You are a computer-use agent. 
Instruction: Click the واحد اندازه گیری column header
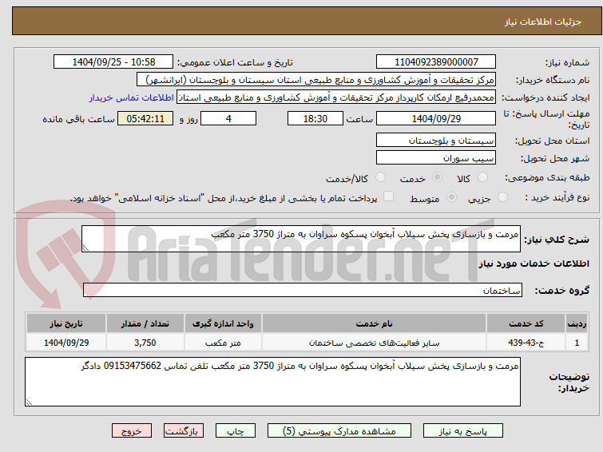tap(223, 323)
